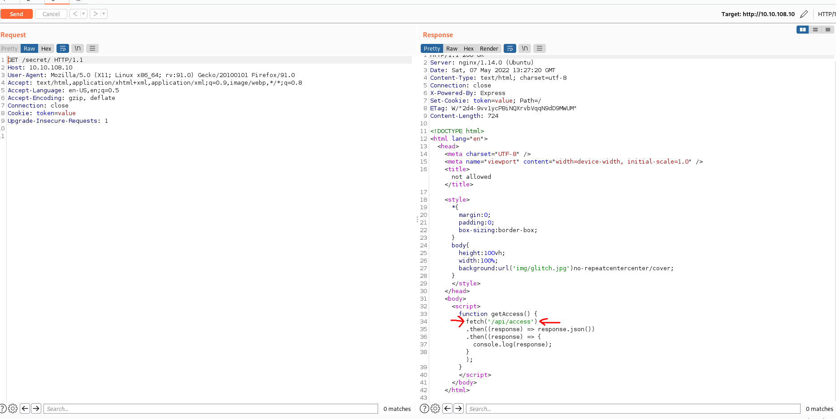Viewport: 836px width, 419px height.
Task: Click the 'GET /secret/ HTTP/1.1' request line
Action: [45, 60]
